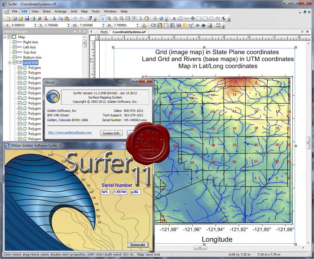
Task: Click the Y position spinner arrows
Action: [x=68, y=25]
